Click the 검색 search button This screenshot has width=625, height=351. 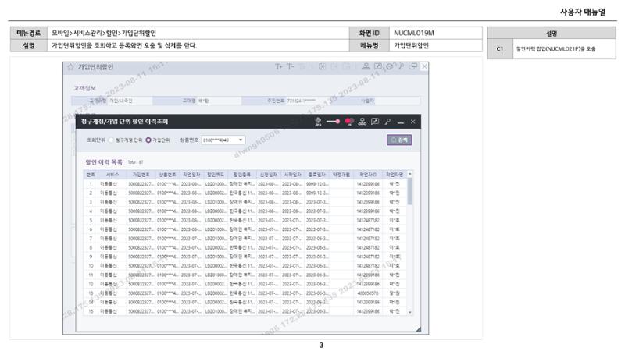(399, 140)
